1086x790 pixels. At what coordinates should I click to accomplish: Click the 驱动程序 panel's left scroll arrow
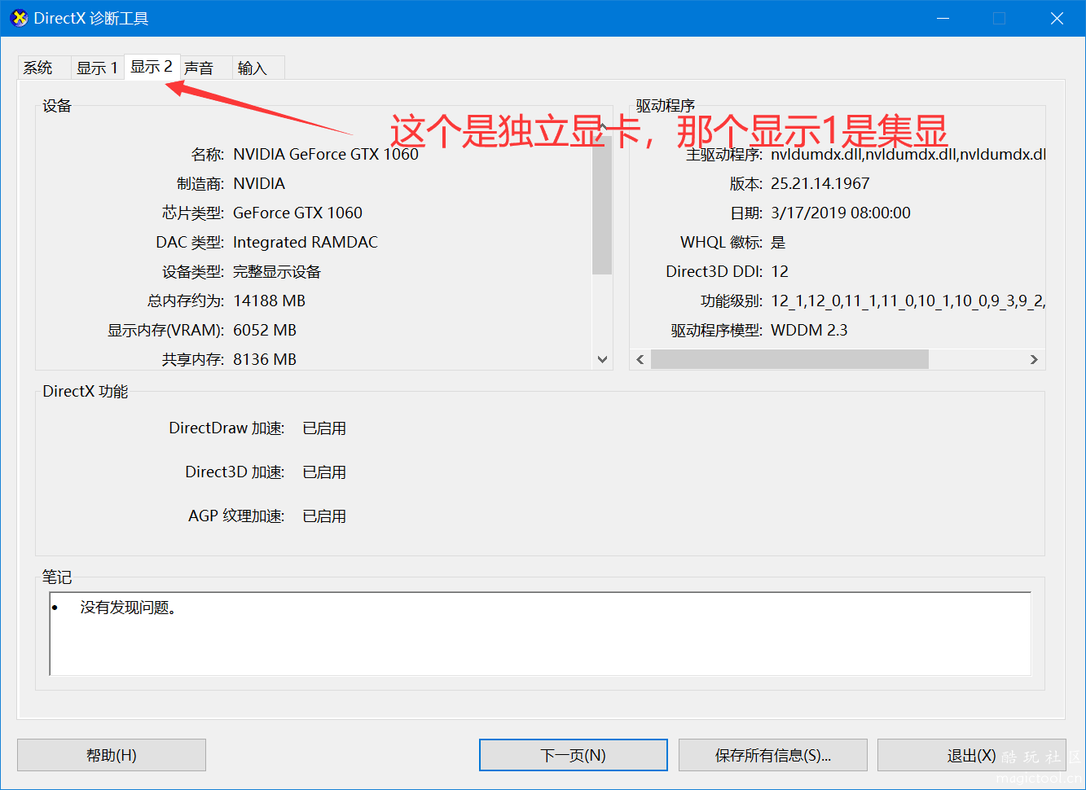(639, 358)
